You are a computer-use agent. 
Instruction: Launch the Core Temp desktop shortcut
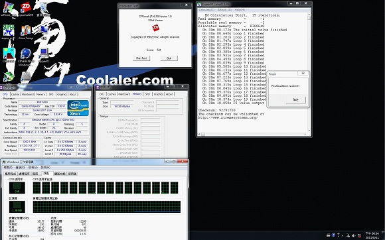[25, 32]
